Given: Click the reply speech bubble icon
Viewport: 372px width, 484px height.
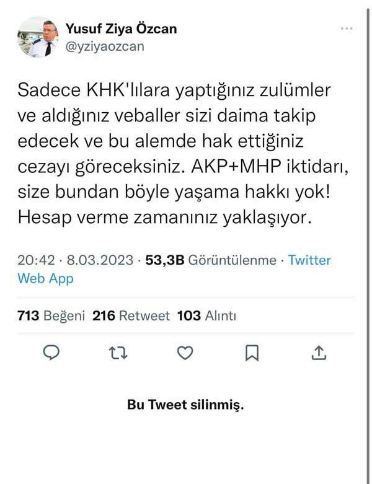Looking at the screenshot, I should click(51, 353).
